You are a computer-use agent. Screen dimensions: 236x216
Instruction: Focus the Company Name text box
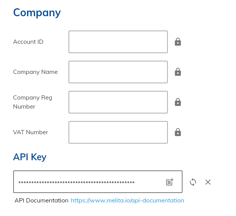(x=118, y=72)
